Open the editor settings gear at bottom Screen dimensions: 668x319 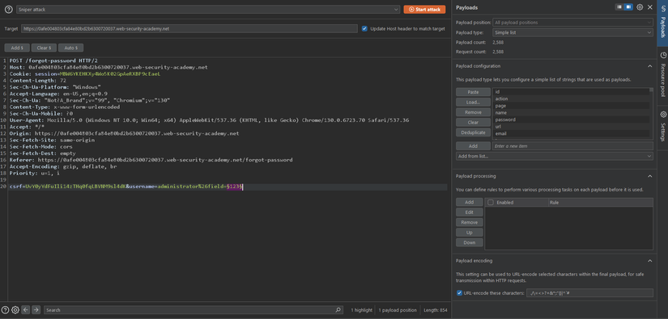click(x=15, y=309)
